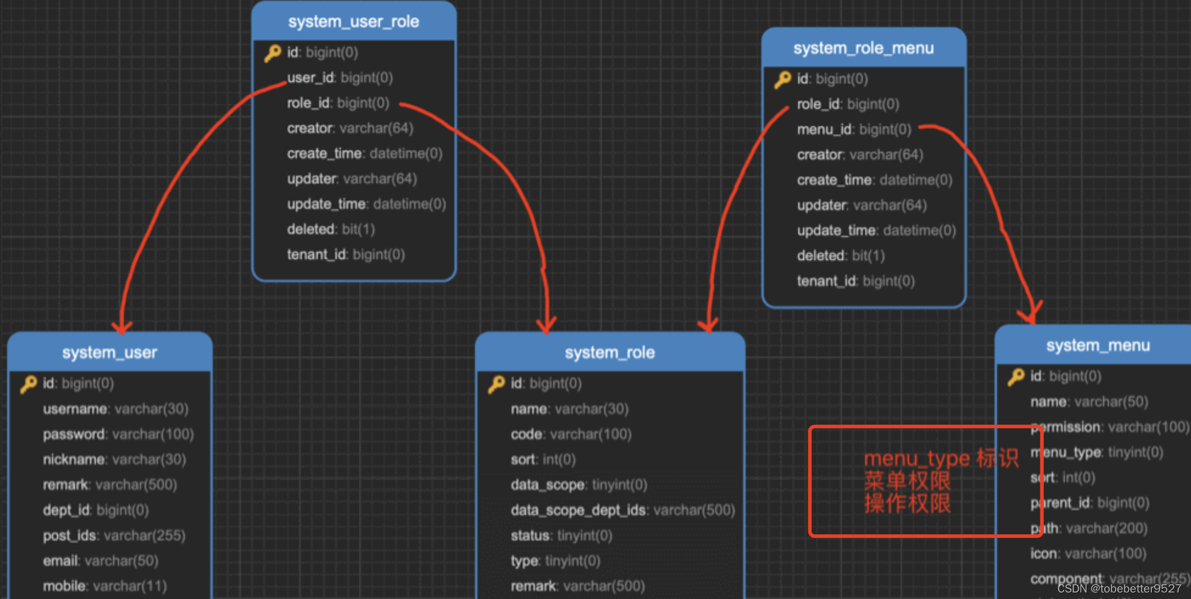Select path column in system_menu

pyautogui.click(x=1089, y=528)
